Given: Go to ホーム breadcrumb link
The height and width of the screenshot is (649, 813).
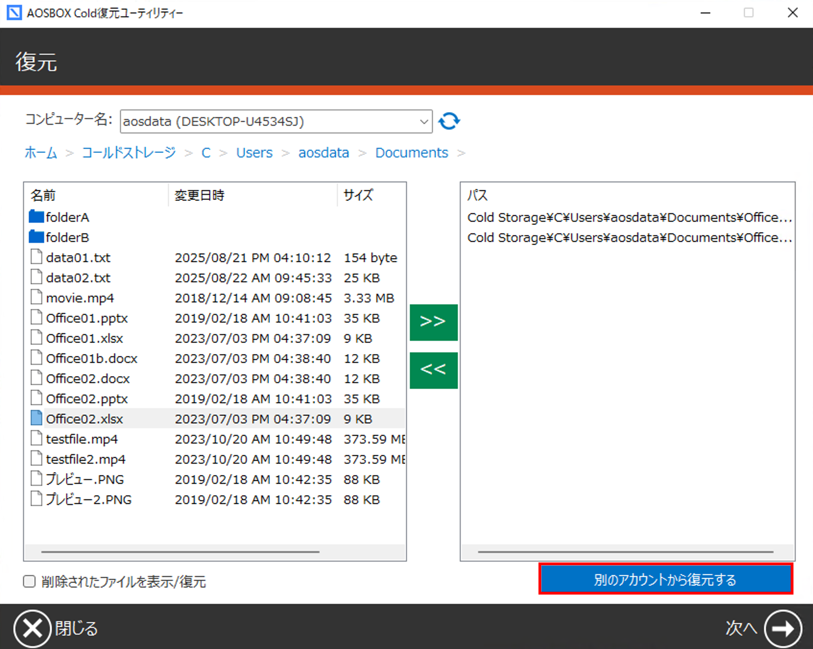Looking at the screenshot, I should [x=41, y=153].
